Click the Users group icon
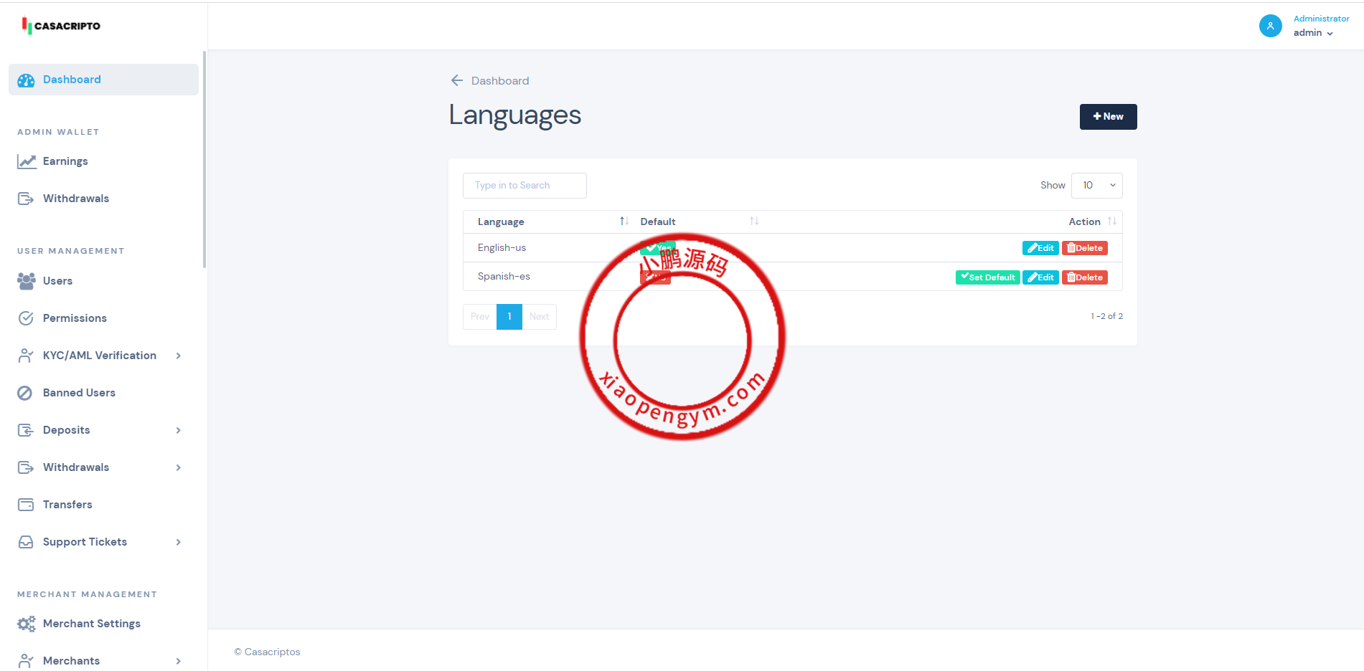The height and width of the screenshot is (671, 1364). [x=27, y=281]
